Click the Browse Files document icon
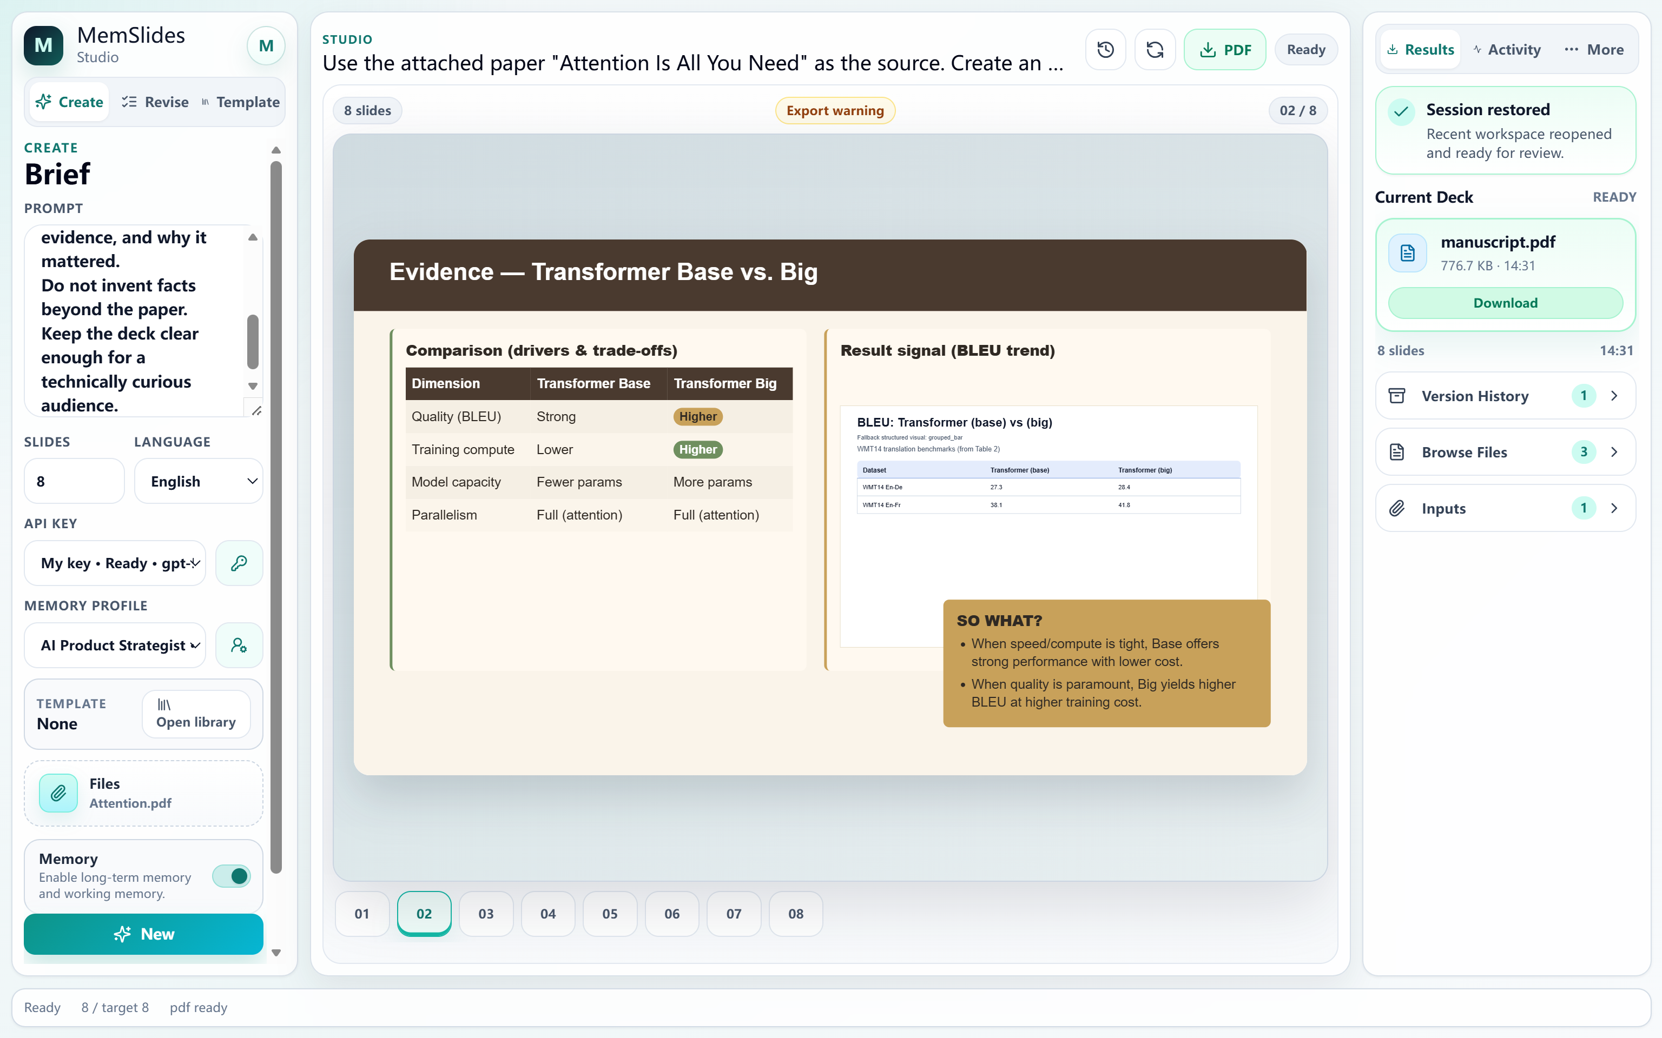 point(1397,452)
